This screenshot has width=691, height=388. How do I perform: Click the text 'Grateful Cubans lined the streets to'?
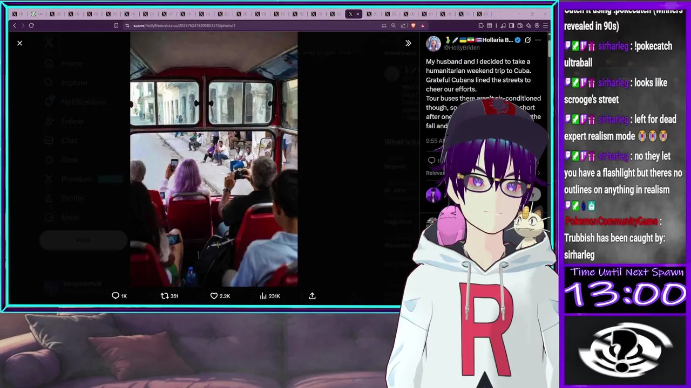(x=478, y=80)
